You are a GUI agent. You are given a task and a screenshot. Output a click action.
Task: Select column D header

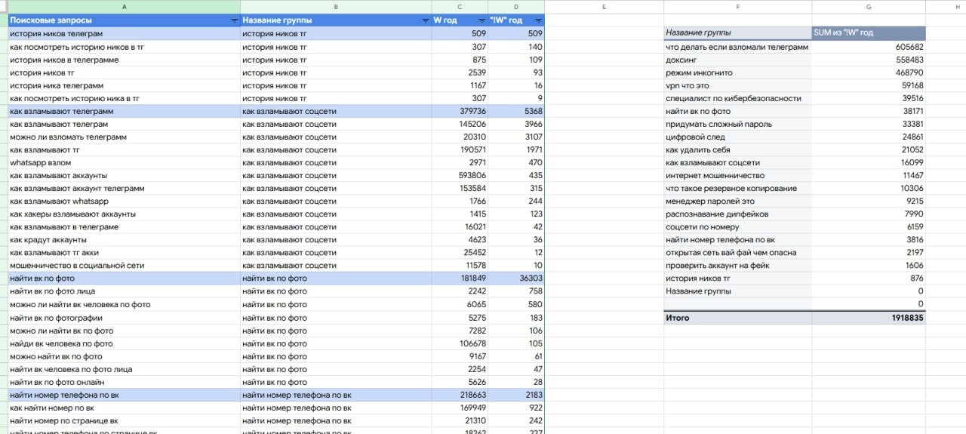click(515, 7)
